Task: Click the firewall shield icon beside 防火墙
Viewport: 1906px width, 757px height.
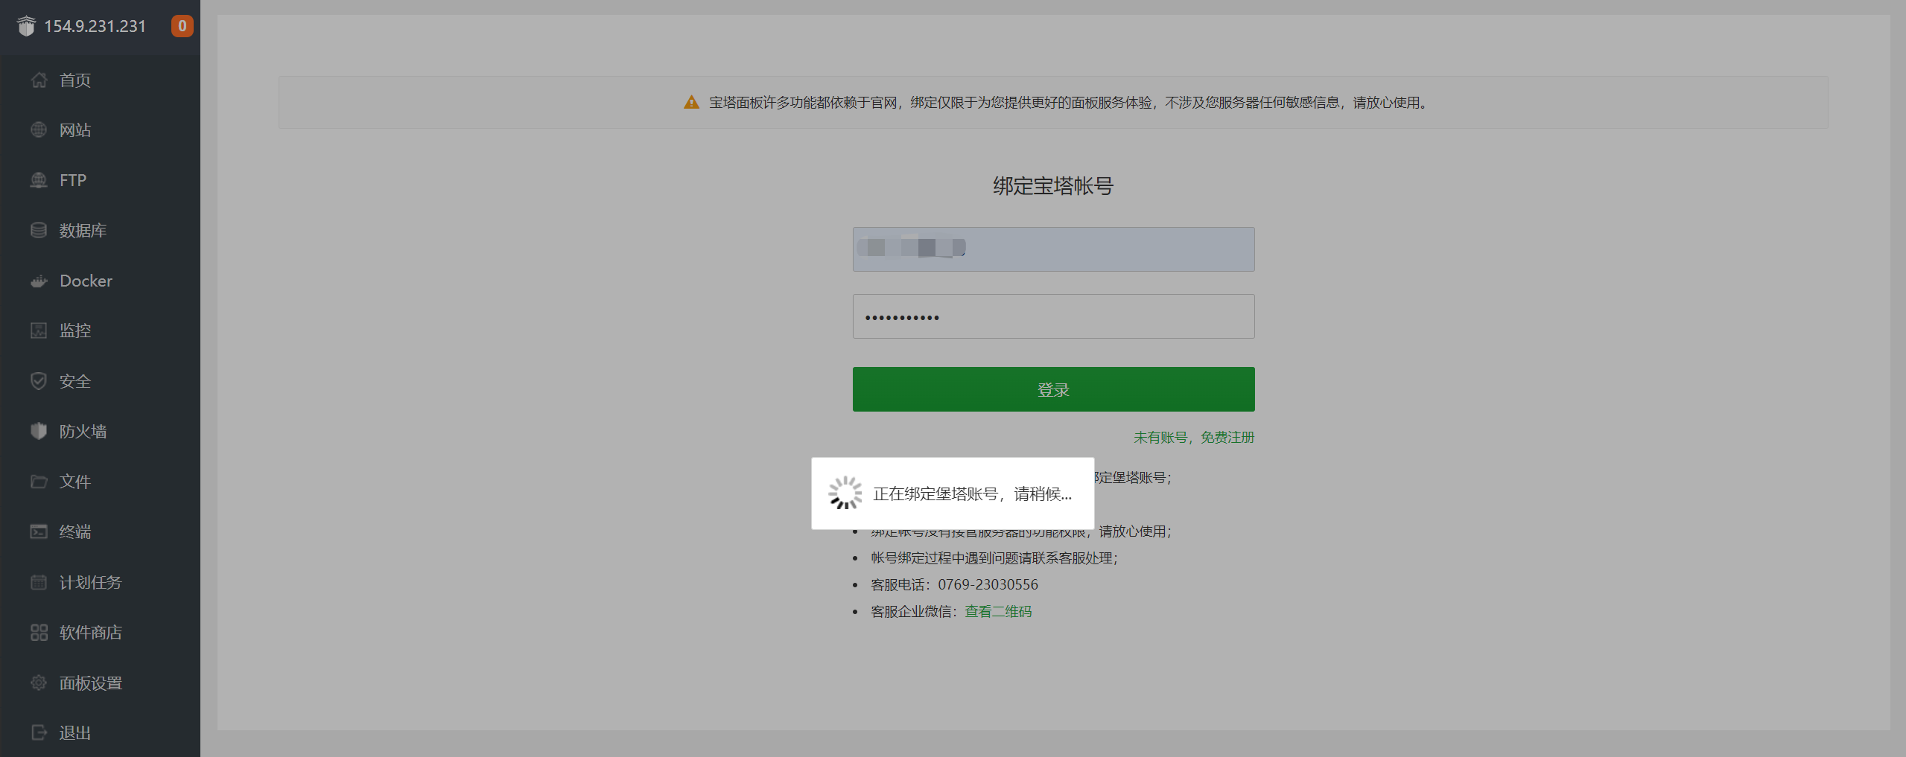Action: pos(39,431)
